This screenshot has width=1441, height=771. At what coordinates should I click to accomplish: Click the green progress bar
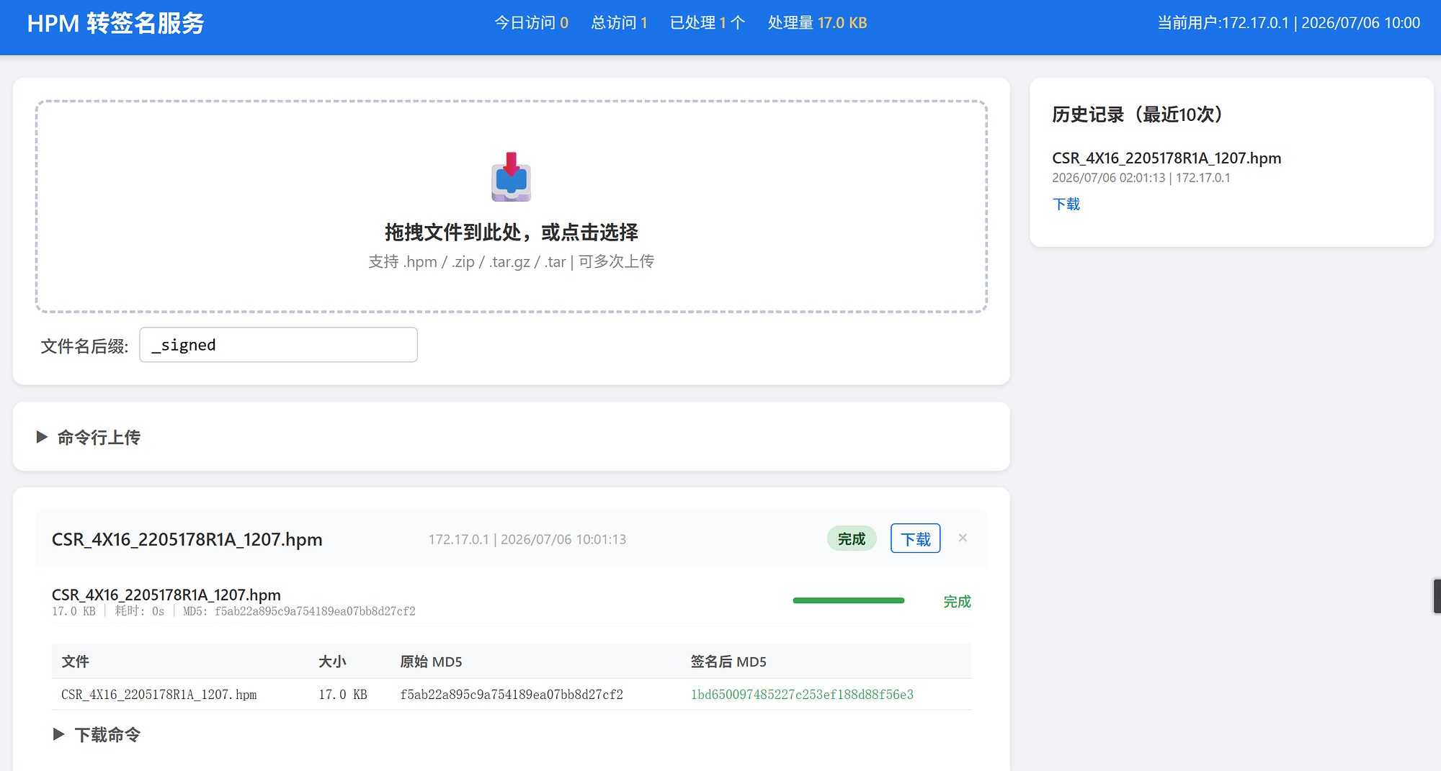click(848, 600)
